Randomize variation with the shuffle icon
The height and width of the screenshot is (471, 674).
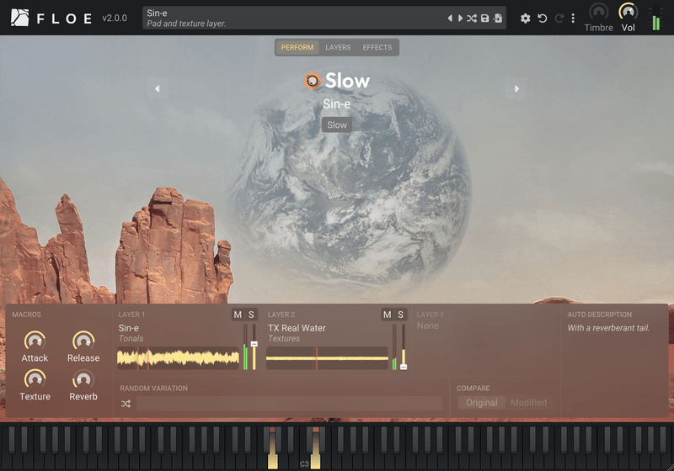(x=126, y=404)
